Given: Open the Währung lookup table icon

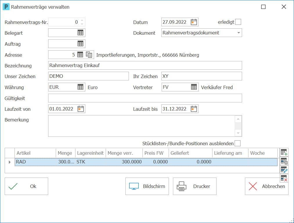Looking at the screenshot, I should [80, 87].
